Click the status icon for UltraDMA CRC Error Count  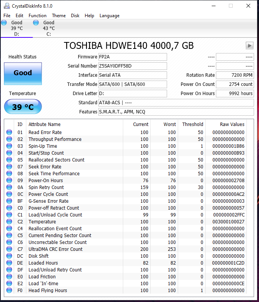(9, 249)
